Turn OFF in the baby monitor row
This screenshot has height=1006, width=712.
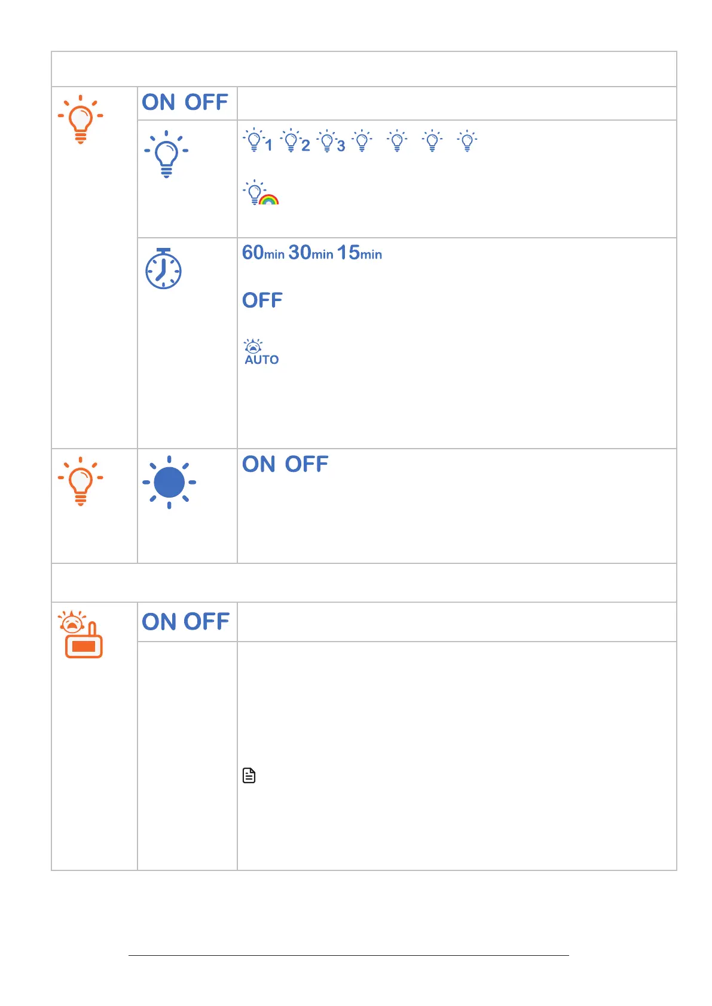point(207,622)
